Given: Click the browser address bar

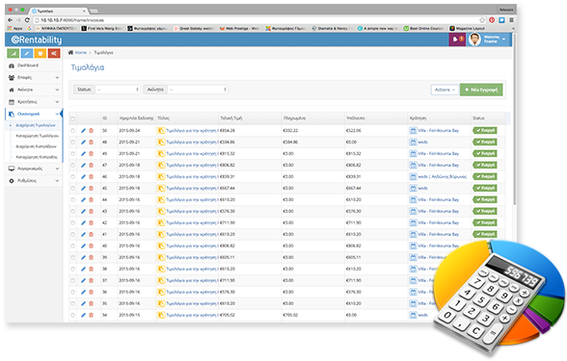Looking at the screenshot, I should [x=253, y=20].
